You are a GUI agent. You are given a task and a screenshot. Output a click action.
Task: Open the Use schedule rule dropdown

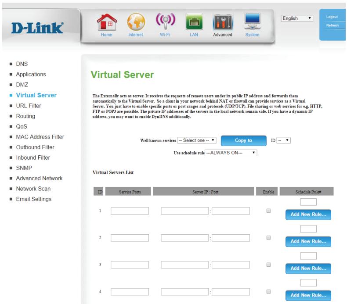pyautogui.click(x=231, y=153)
